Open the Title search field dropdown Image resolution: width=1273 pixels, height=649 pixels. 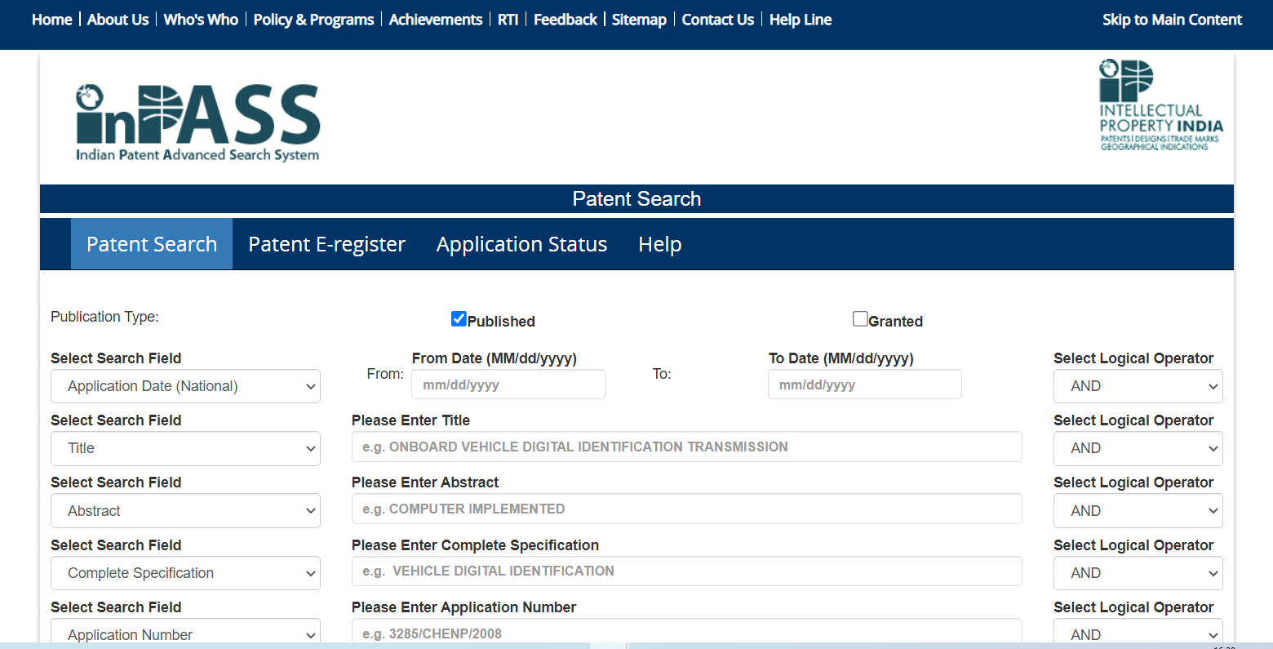coord(185,448)
